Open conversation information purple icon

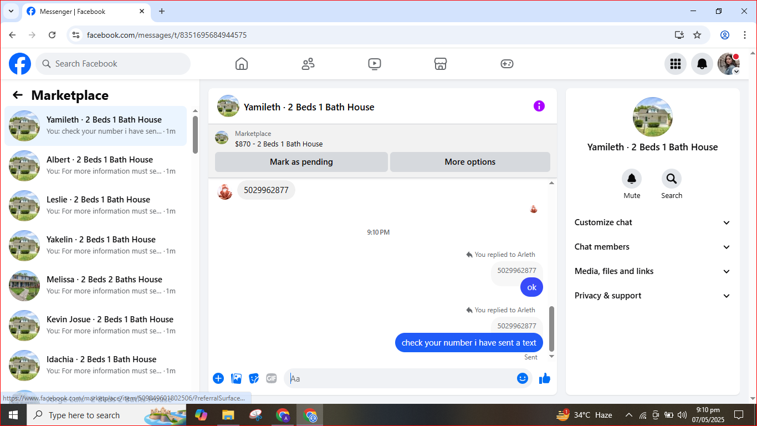[539, 106]
